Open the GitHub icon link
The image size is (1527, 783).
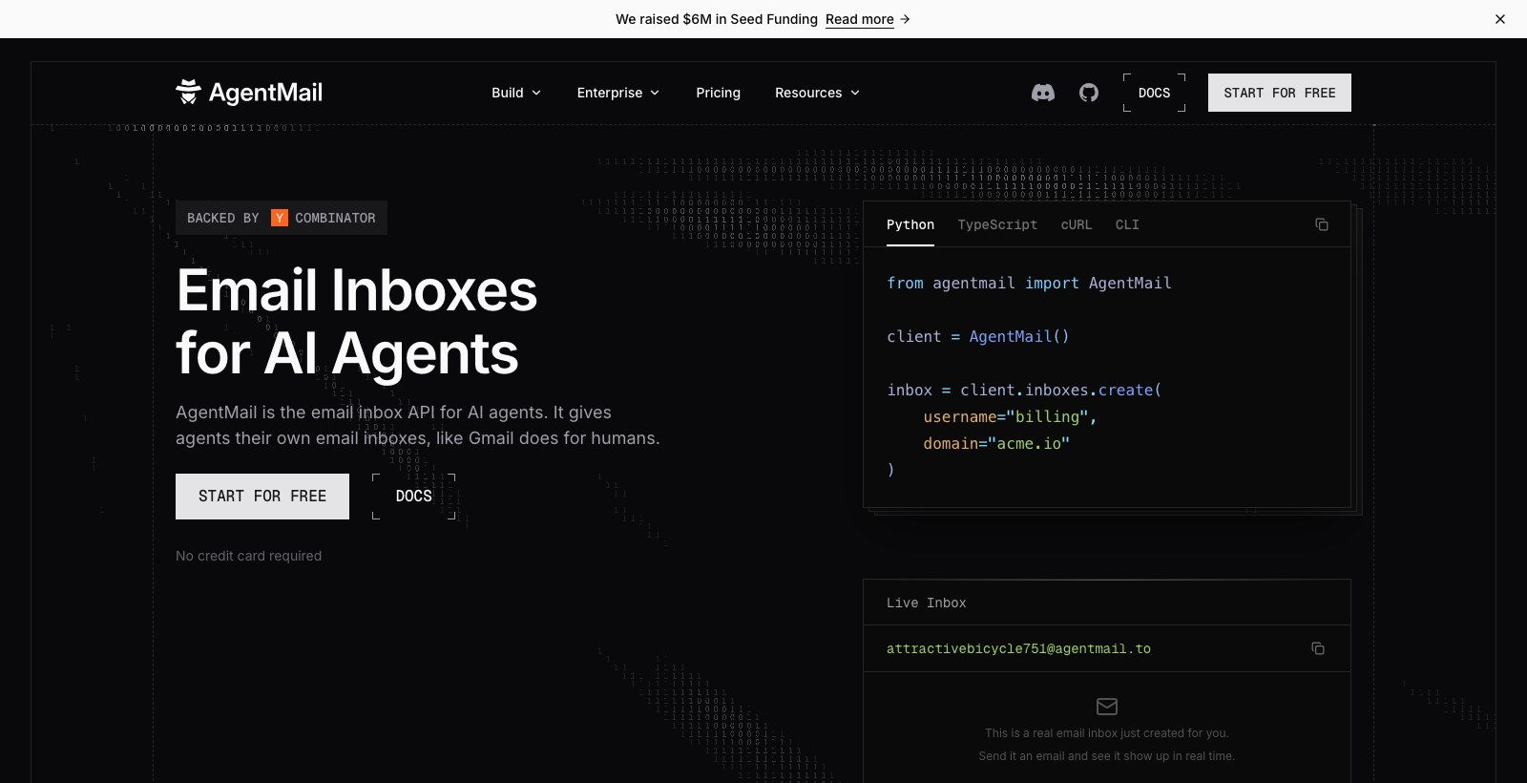tap(1089, 93)
